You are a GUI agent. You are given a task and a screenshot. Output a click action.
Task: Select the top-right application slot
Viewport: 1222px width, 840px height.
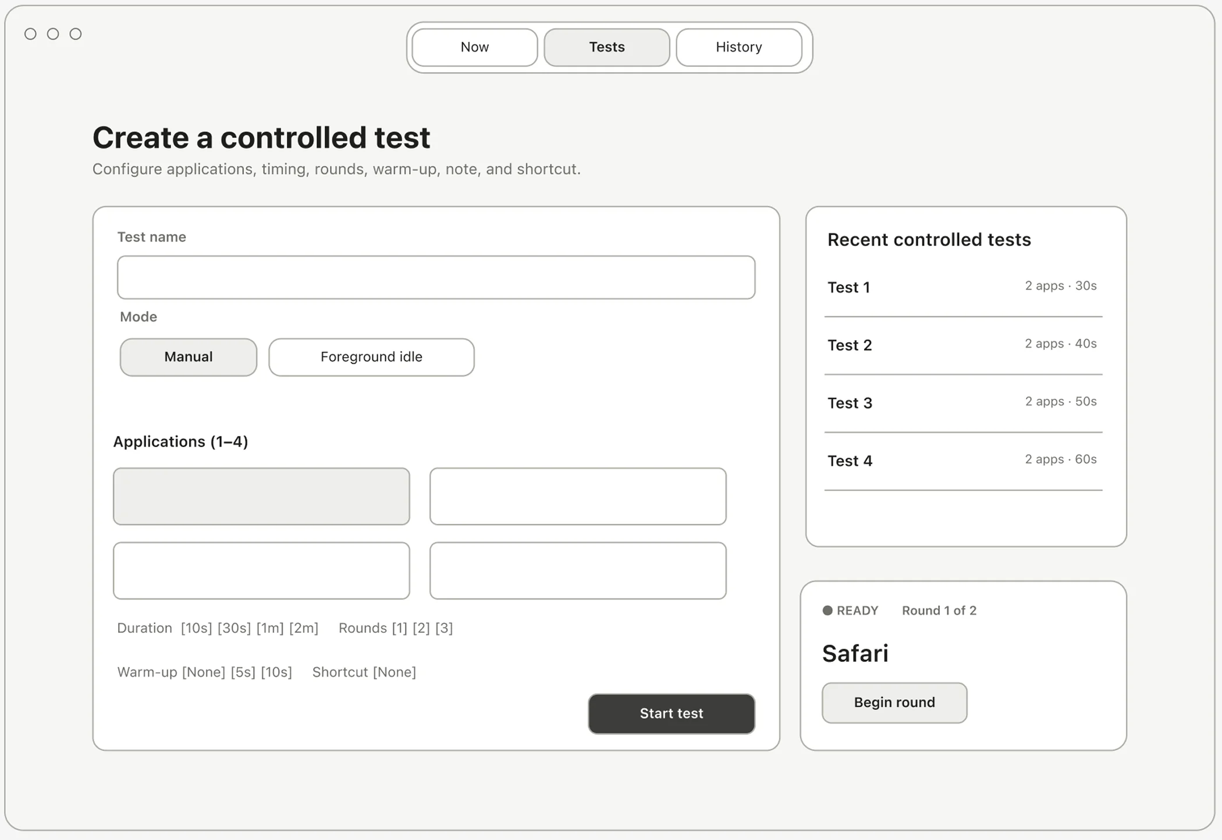578,496
